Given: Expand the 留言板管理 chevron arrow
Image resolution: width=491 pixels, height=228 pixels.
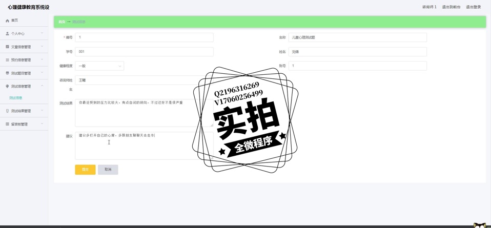Looking at the screenshot, I should pos(42,124).
